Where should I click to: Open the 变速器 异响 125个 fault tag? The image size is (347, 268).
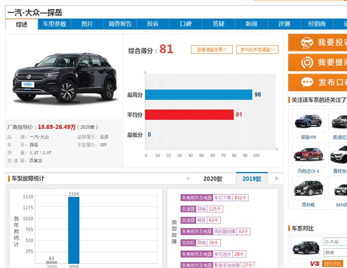coord(202,209)
